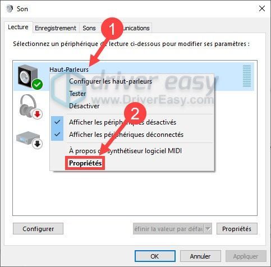Click the green checkmark default-device badge
The width and height of the screenshot is (271, 267).
click(x=37, y=84)
